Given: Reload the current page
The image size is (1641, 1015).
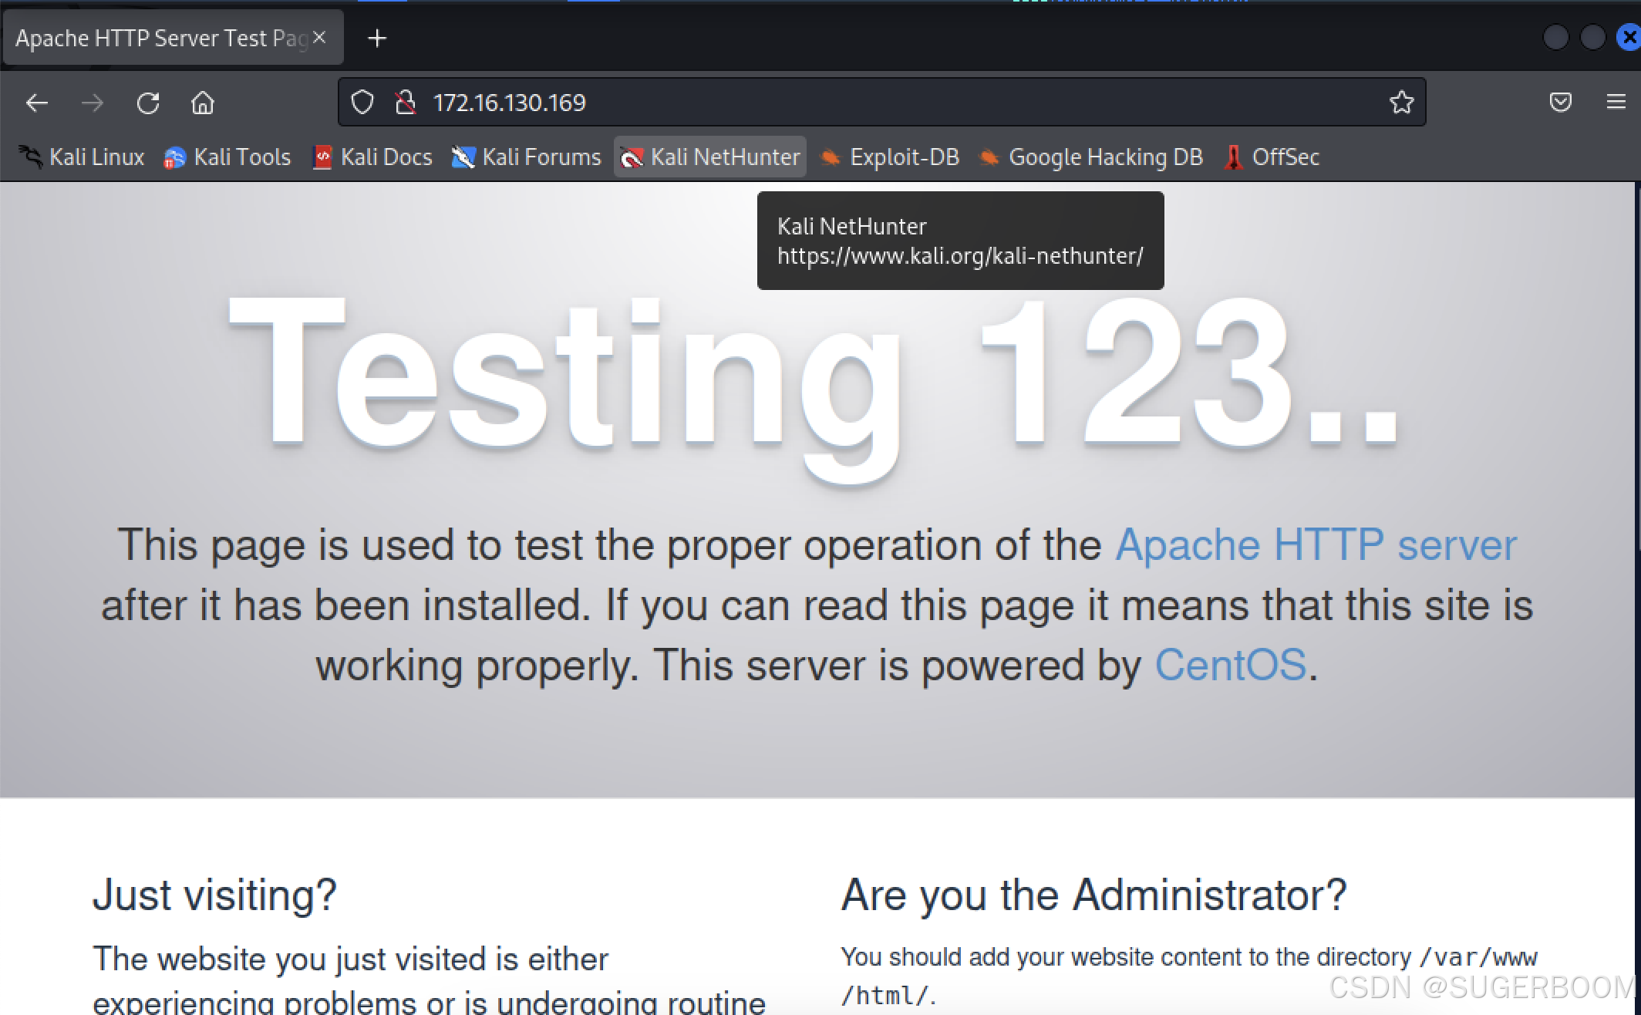Looking at the screenshot, I should [x=147, y=103].
